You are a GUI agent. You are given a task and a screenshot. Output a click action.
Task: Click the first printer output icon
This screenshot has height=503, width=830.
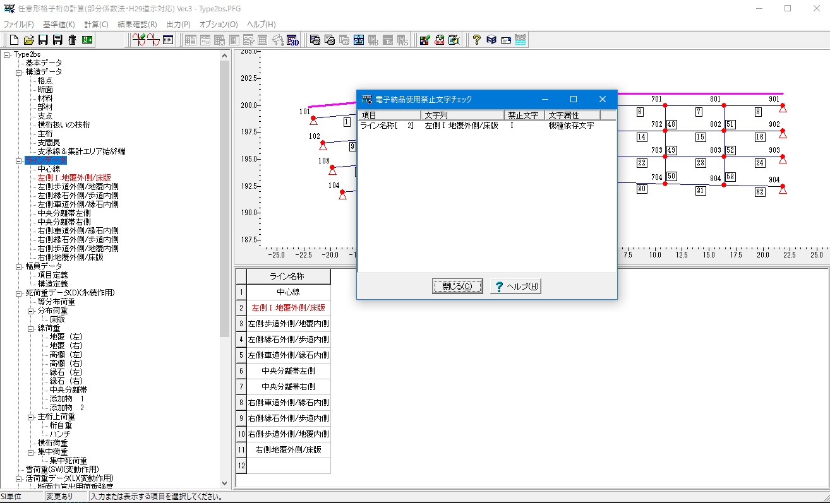point(315,40)
